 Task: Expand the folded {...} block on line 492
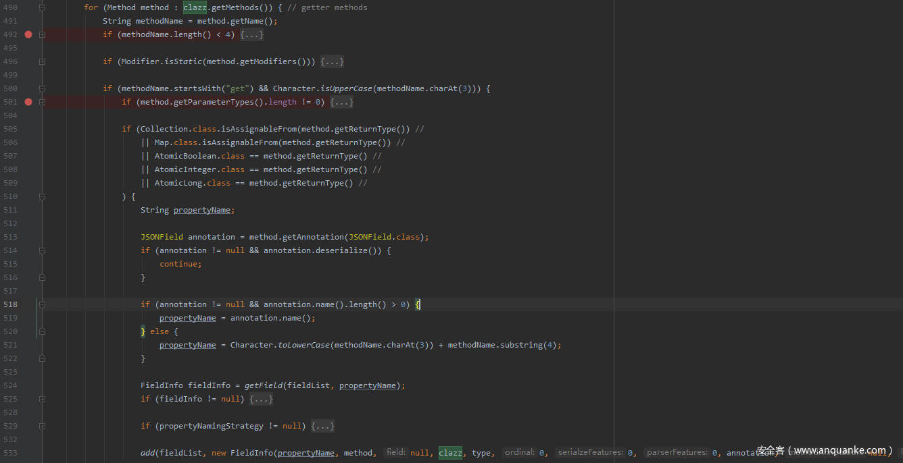click(x=251, y=34)
